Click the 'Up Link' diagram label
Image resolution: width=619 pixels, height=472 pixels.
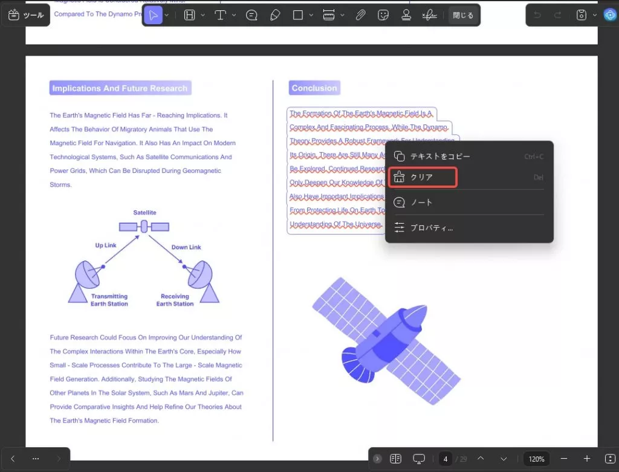coord(105,245)
